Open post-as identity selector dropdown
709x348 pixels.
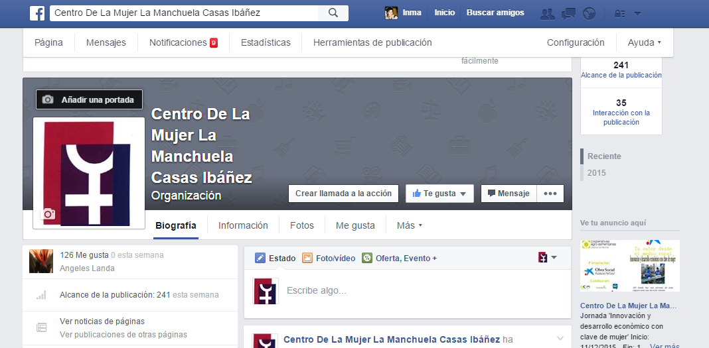(x=548, y=258)
